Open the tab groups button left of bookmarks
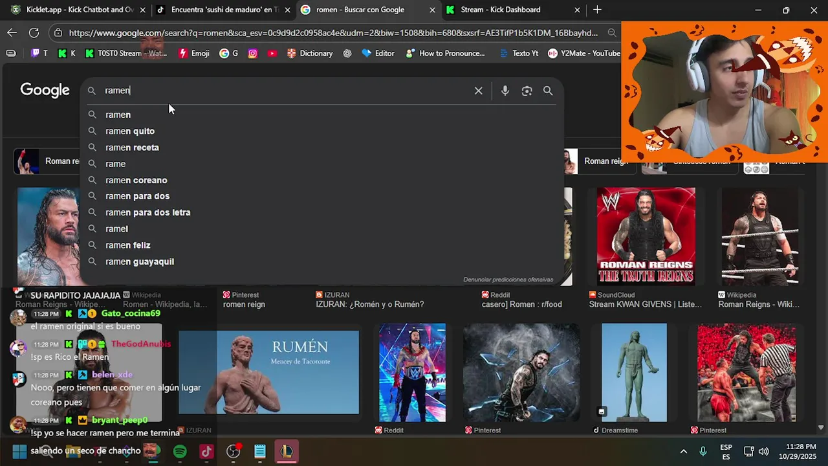The image size is (828, 466). point(11,53)
